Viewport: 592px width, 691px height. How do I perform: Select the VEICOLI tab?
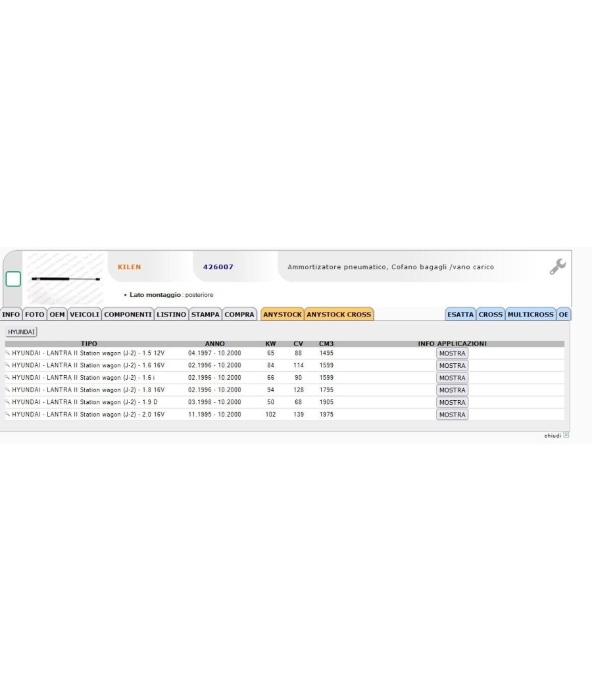click(84, 314)
